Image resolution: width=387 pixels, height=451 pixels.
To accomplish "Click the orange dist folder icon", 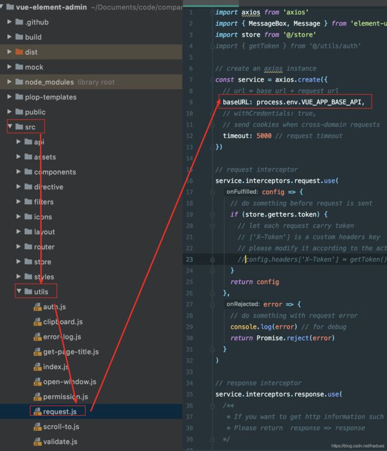I will [19, 52].
